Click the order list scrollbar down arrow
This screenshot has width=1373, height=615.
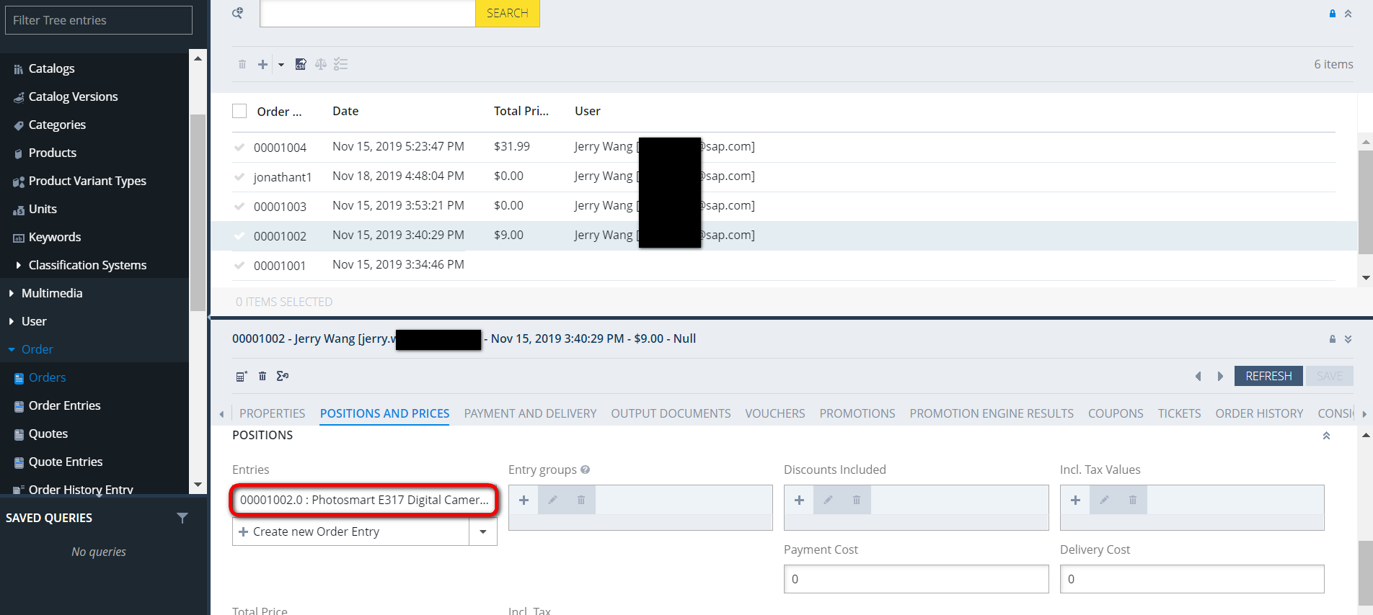pos(1365,278)
